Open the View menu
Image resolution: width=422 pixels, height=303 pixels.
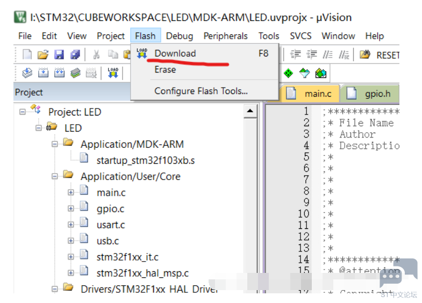pos(77,36)
